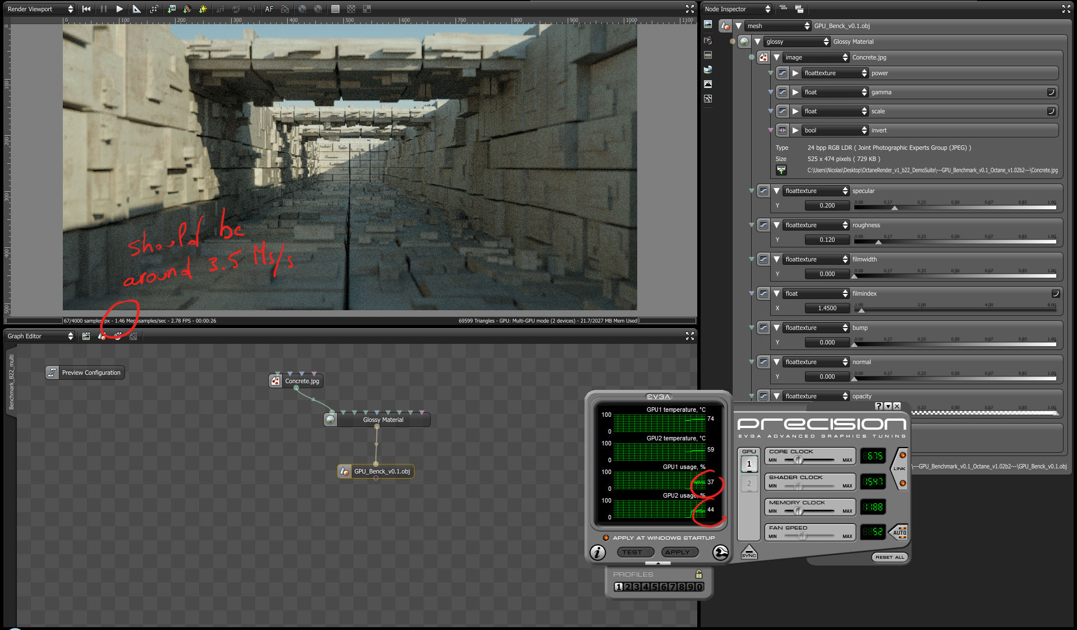Screen dimensions: 1077x630
Task: Open the EVGA info icon
Action: point(598,553)
